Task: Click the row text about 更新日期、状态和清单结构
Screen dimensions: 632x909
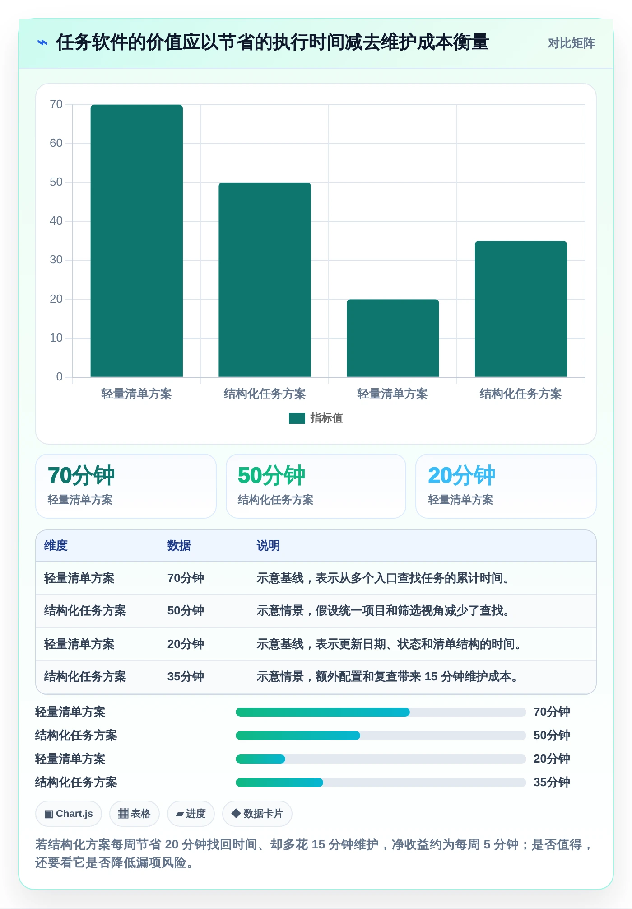Action: tap(389, 644)
